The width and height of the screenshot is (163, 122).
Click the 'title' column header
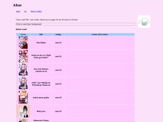pos(41,34)
